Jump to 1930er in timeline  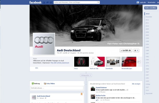[148, 84]
